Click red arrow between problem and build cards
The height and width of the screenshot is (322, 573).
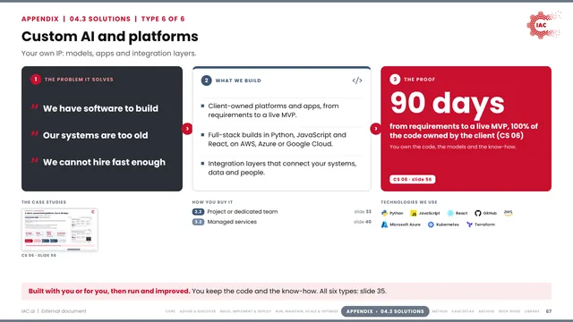click(x=187, y=129)
